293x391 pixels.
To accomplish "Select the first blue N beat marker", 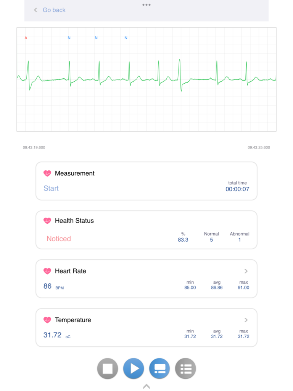I will point(69,38).
